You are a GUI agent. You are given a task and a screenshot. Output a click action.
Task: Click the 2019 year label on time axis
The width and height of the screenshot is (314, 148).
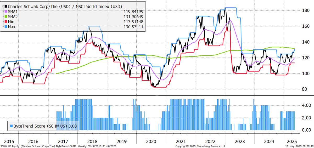[122, 141]
